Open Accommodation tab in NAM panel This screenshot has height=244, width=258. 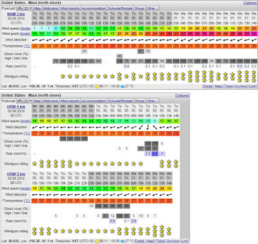coord(94,8)
